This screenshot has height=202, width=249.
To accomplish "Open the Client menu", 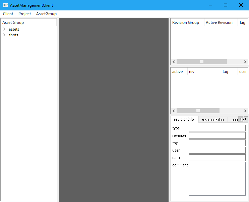I will click(x=8, y=14).
